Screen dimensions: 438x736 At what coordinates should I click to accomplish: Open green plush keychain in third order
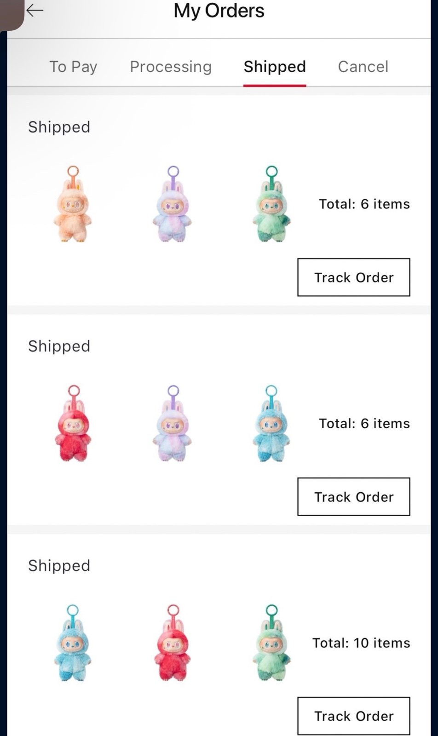[x=272, y=643]
